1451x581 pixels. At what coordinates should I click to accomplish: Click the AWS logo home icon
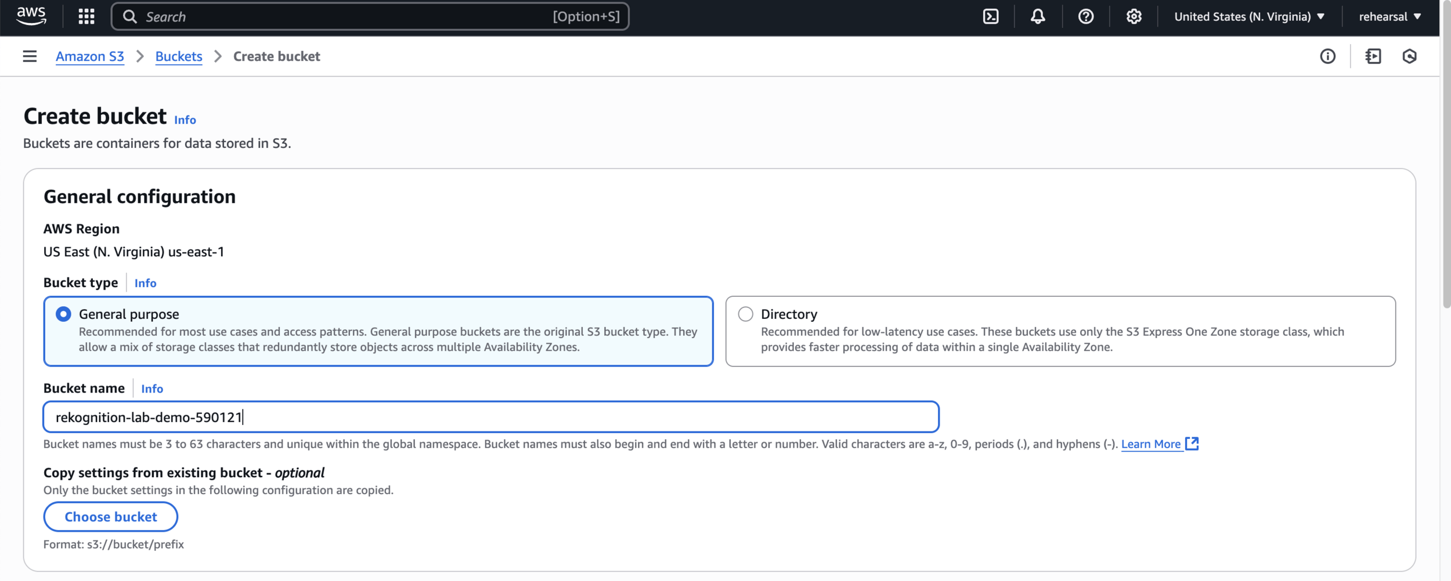pyautogui.click(x=31, y=16)
